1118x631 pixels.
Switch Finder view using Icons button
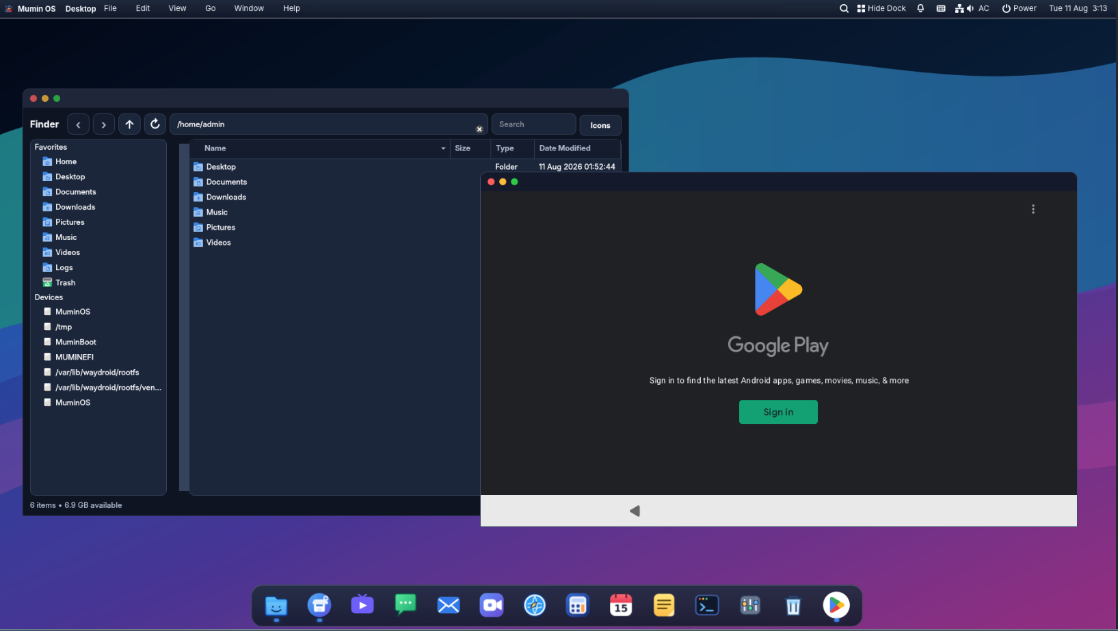600,125
